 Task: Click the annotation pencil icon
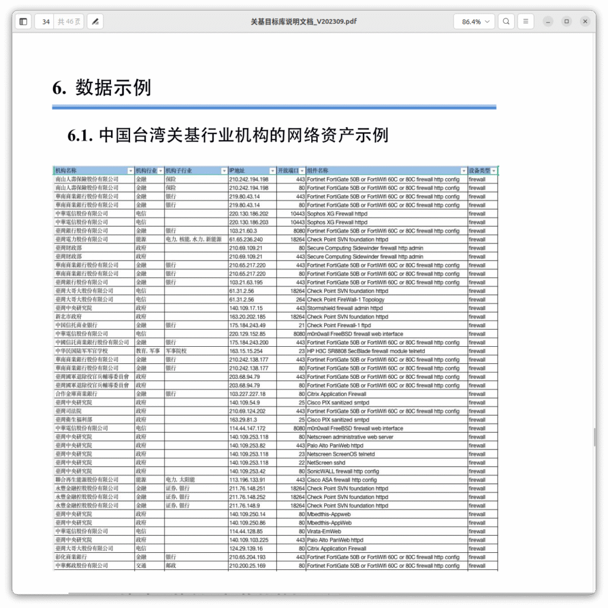point(95,22)
